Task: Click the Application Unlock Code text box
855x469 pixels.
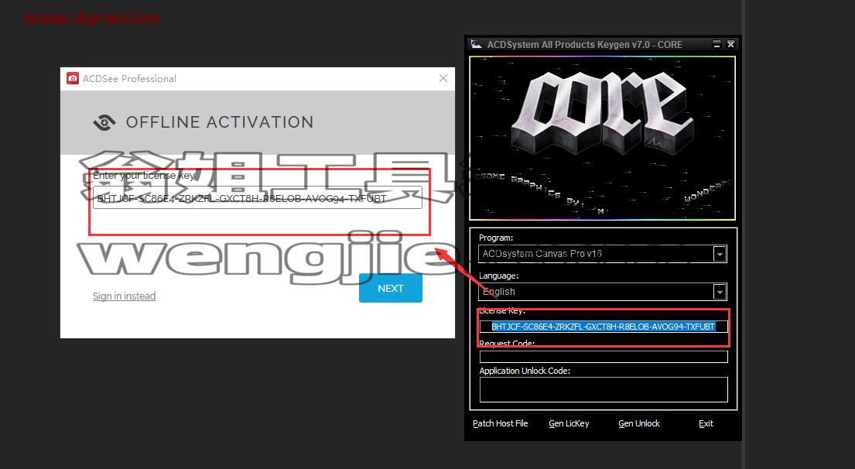Action: click(x=604, y=389)
